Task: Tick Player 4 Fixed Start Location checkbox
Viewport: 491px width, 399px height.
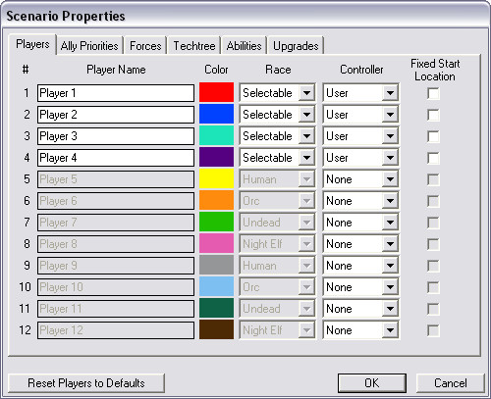Action: [x=433, y=158]
